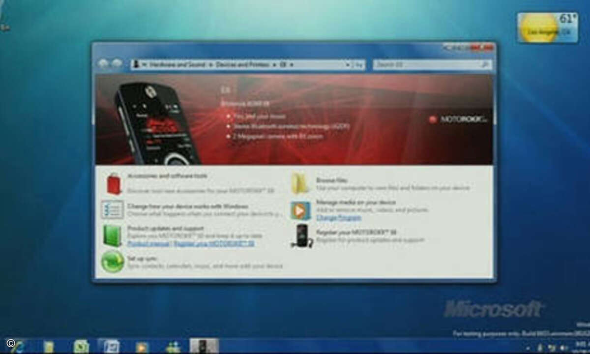The image size is (590, 354).
Task: Click the magnifier icon in search box
Action: click(x=484, y=64)
